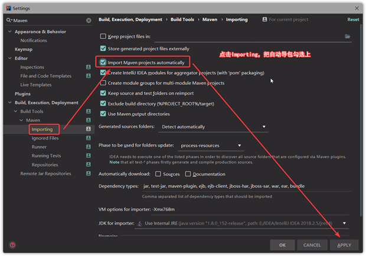Select Importing under Maven
This screenshot has width=366, height=256.
pos(43,129)
